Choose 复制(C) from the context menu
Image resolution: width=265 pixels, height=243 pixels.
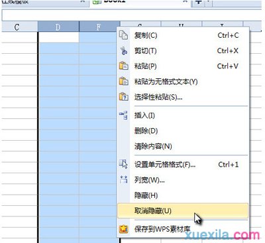[x=183, y=35]
